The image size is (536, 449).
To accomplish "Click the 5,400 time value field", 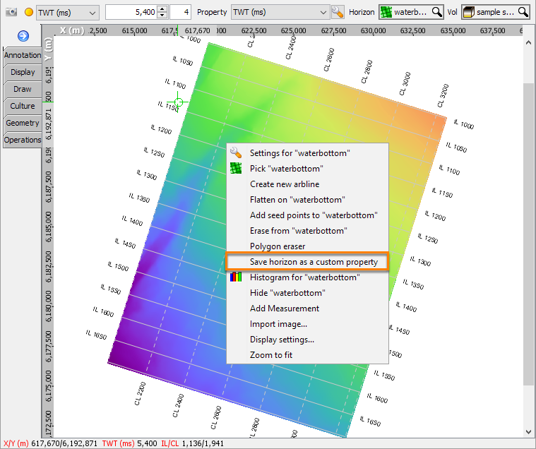I will 132,12.
